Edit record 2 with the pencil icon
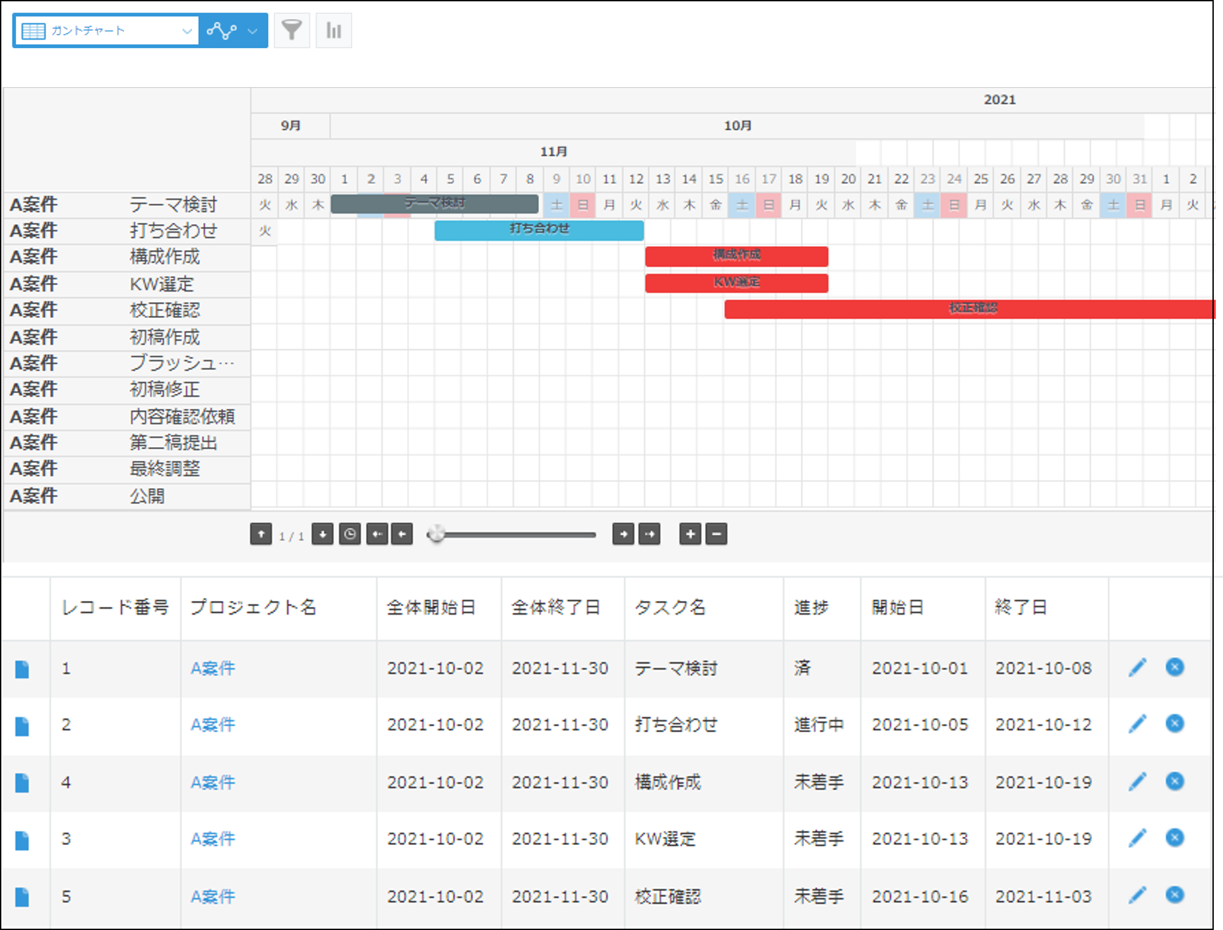This screenshot has height=930, width=1223. point(1137,724)
